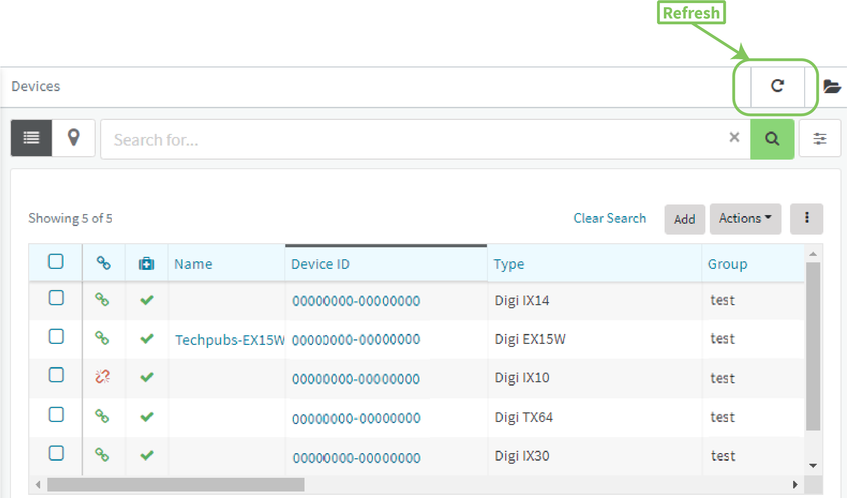The width and height of the screenshot is (847, 498).
Task: Check the select-all checkbox in the header
Action: point(56,262)
